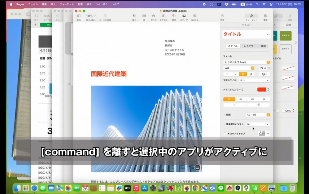Image resolution: width=309 pixels, height=194 pixels.
Task: Toggle the bold B button
Action: tap(243, 74)
